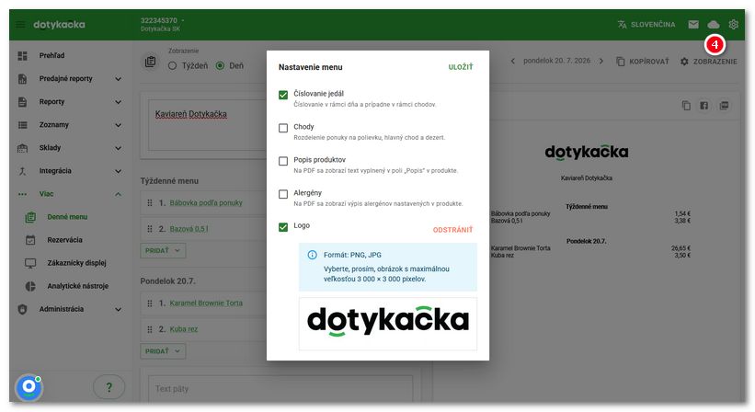Click the Administrácia shield icon

click(23, 310)
